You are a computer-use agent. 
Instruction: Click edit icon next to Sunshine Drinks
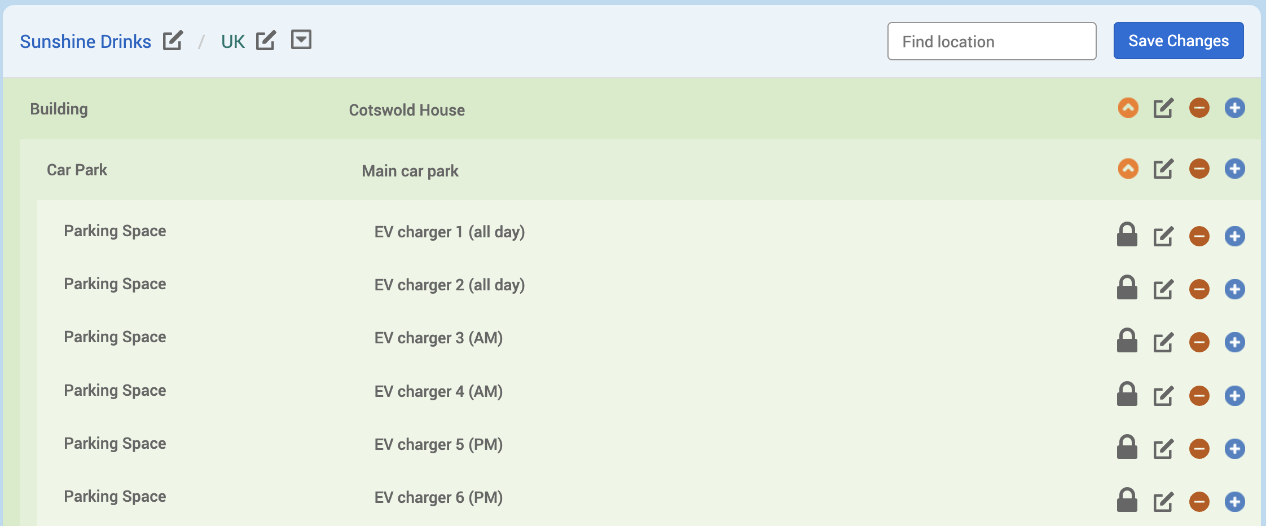tap(173, 41)
